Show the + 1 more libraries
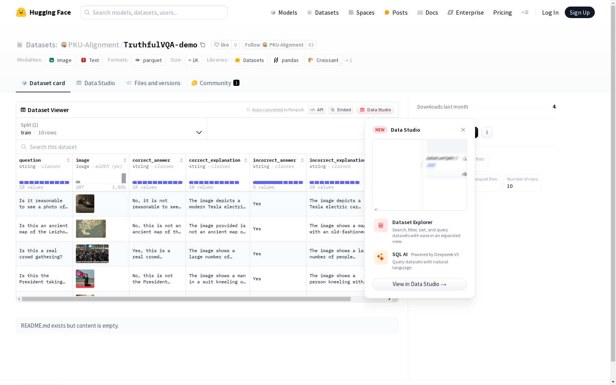 point(349,60)
